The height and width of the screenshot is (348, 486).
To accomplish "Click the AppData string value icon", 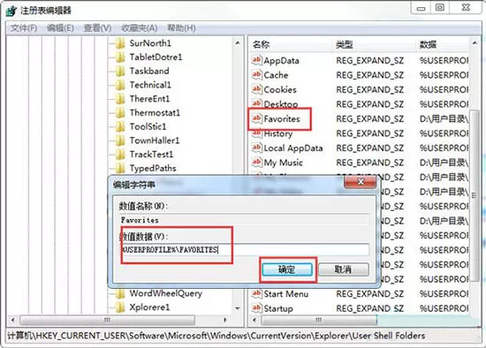I will coord(256,60).
